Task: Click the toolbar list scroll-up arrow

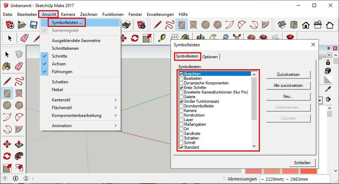Action: coord(254,75)
